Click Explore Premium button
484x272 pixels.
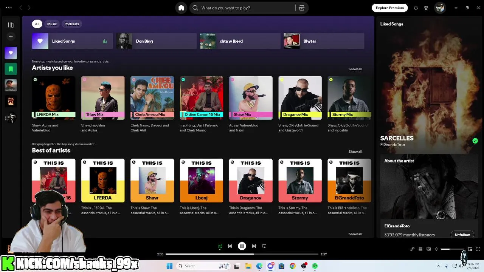click(390, 8)
